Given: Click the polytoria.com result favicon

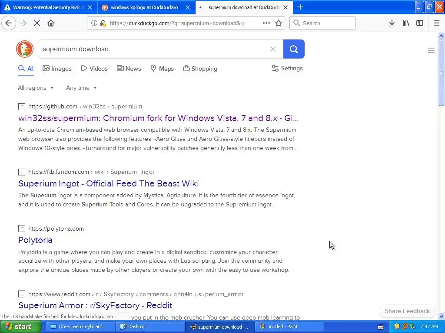Looking at the screenshot, I should [22, 229].
